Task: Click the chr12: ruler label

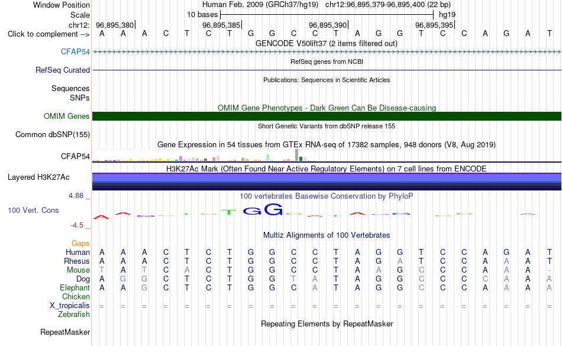Action: pyautogui.click(x=79, y=25)
